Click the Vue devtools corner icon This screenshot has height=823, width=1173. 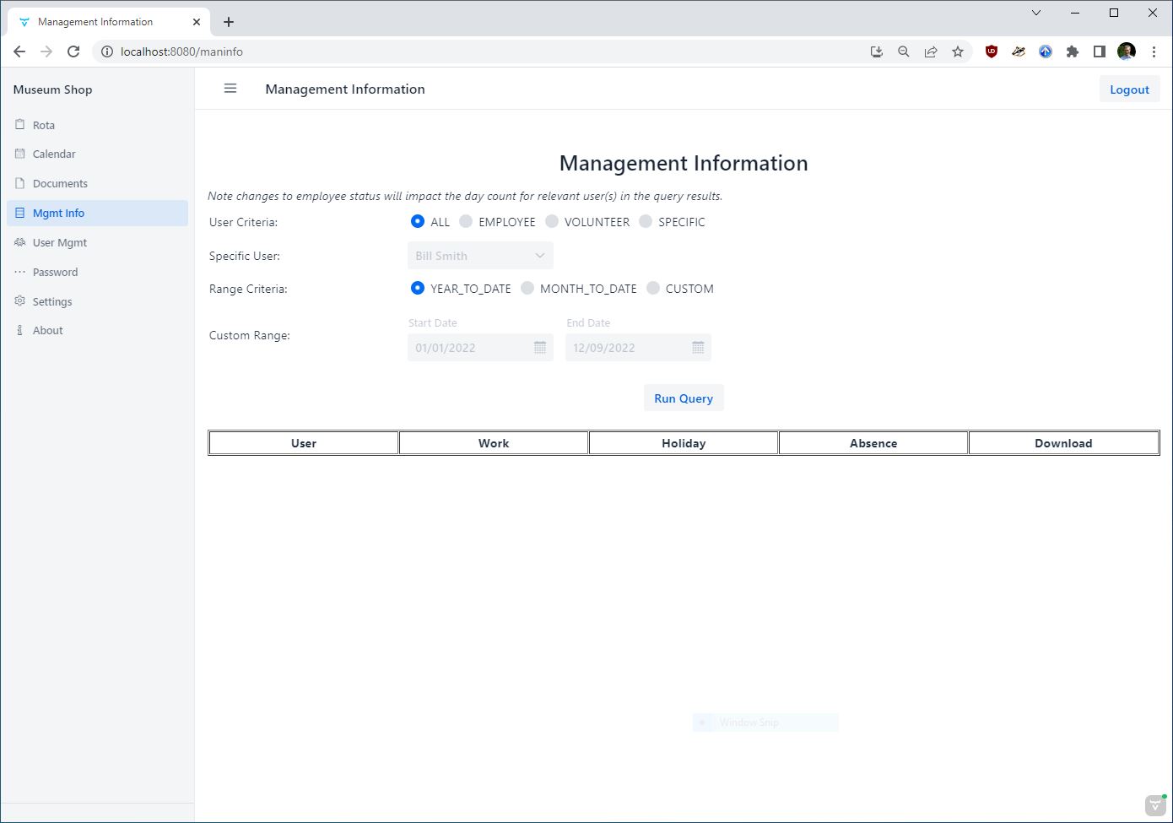tap(1155, 804)
